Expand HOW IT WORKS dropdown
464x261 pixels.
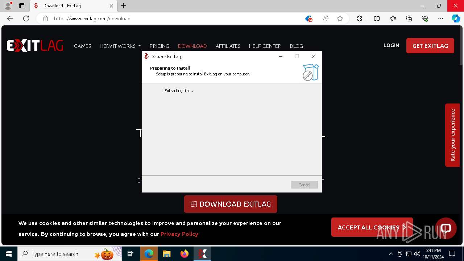(x=120, y=46)
